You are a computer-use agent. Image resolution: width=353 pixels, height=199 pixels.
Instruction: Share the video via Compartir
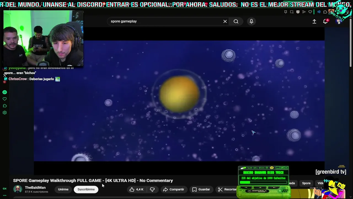(173, 189)
